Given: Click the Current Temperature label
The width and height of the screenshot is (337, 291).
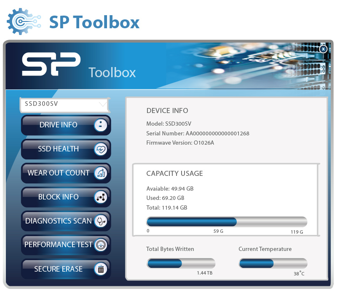Looking at the screenshot, I should coord(265,249).
